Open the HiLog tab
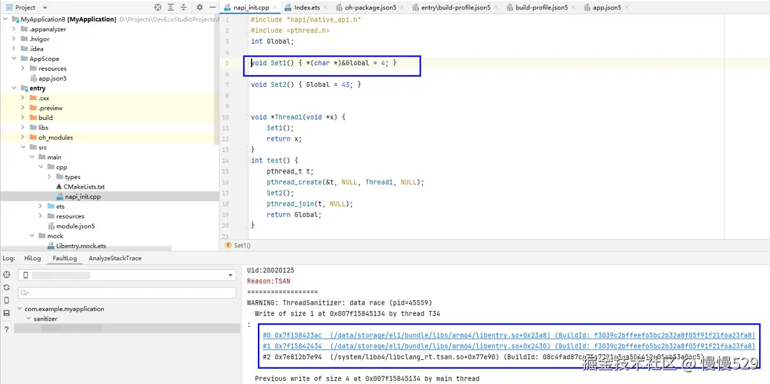The image size is (770, 384). click(x=32, y=258)
